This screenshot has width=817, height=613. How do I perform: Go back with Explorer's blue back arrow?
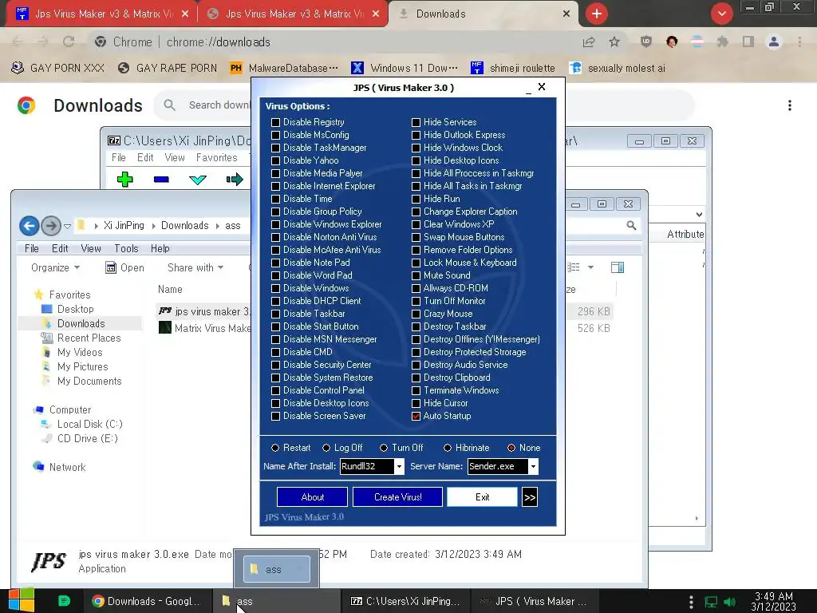[x=30, y=226]
